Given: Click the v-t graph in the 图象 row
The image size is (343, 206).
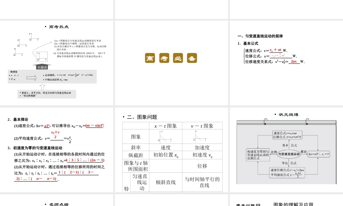Looking at the screenshot, I should click(x=200, y=136).
